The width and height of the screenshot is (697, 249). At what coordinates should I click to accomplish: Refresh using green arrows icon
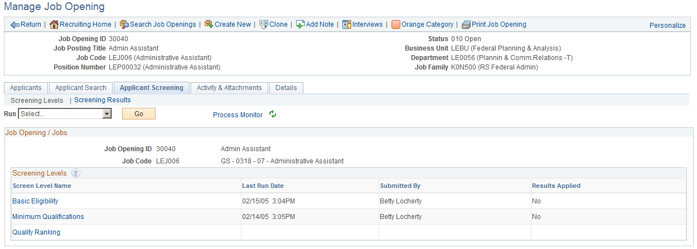273,114
